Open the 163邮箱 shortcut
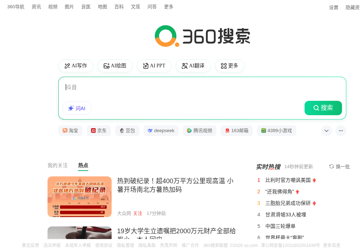Screen dimensions: 360x252 (237, 131)
